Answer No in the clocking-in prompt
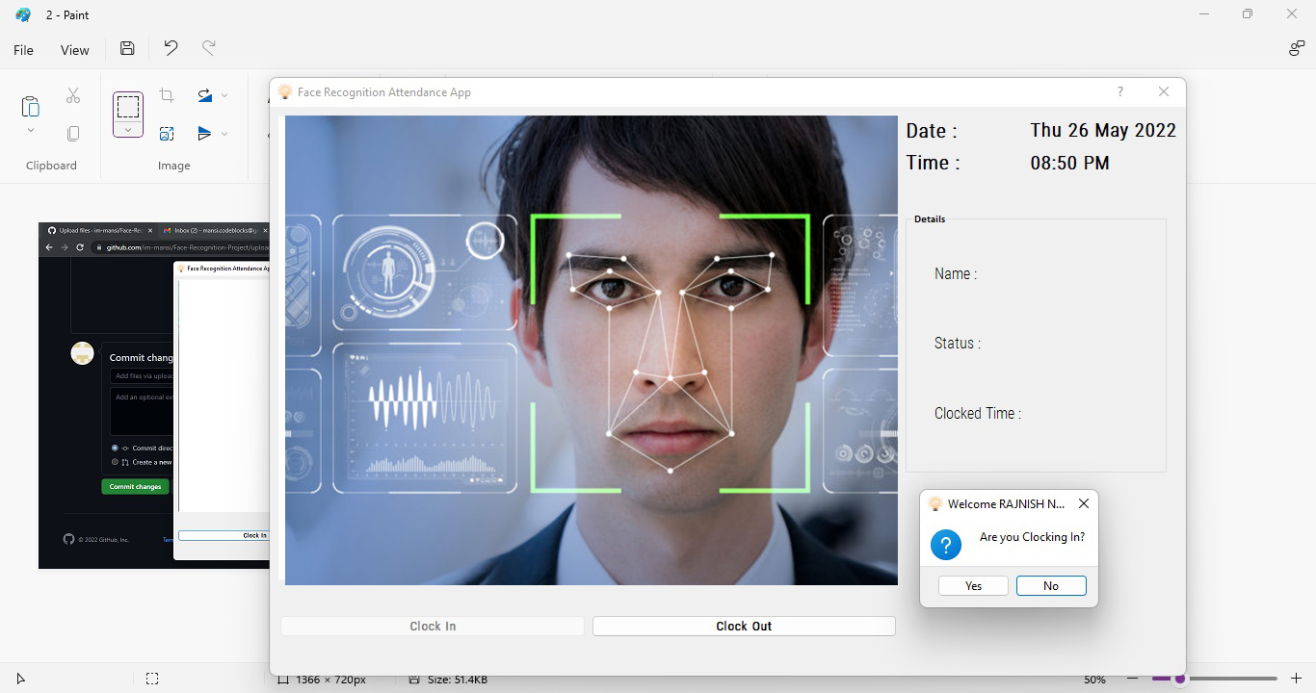 point(1051,585)
